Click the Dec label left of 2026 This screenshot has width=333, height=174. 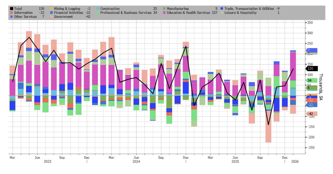coord(285,158)
